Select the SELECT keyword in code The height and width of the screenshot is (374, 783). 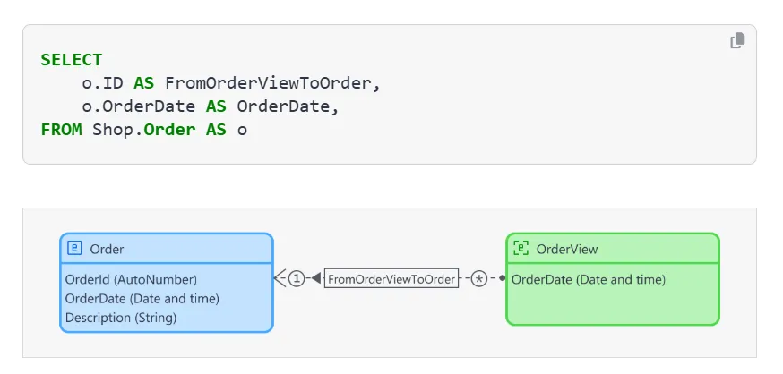72,60
